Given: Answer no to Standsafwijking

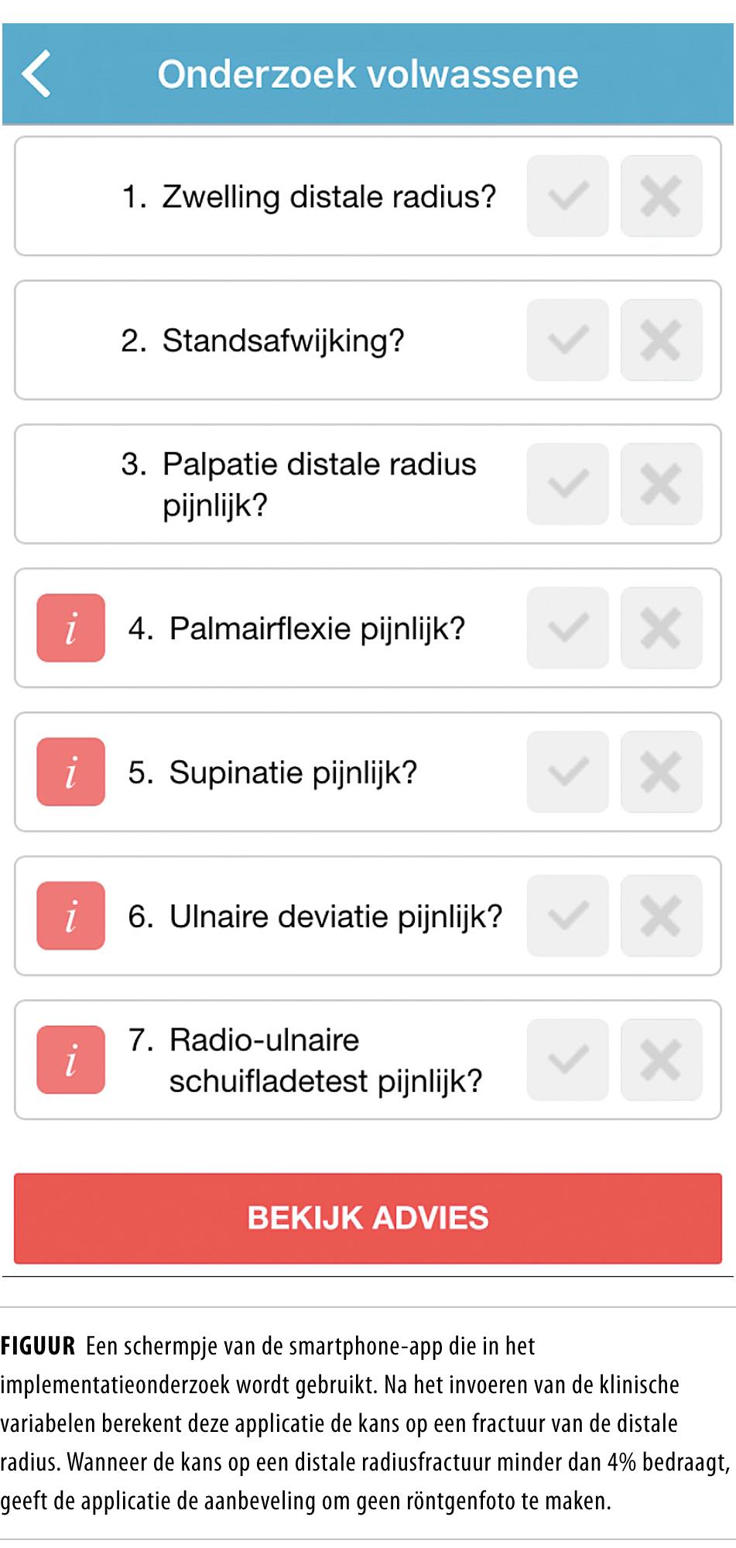Looking at the screenshot, I should [661, 340].
